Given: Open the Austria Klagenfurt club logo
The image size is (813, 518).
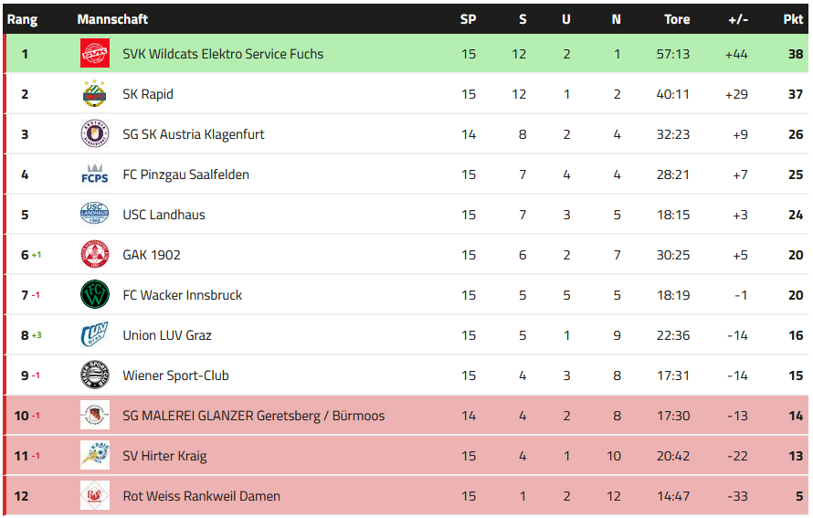Looking at the screenshot, I should click(94, 134).
